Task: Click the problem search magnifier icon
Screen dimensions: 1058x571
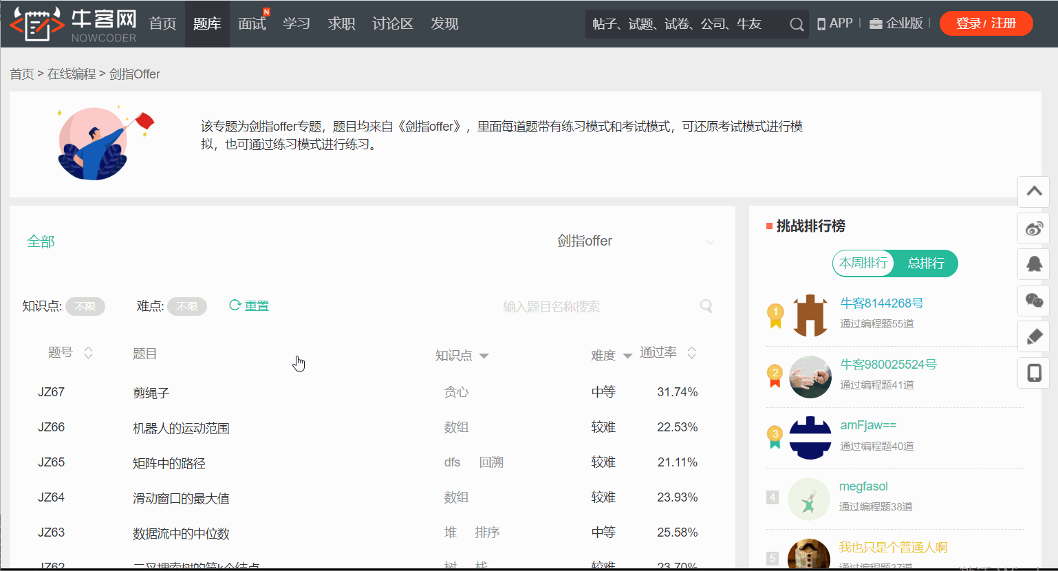Action: [x=706, y=306]
